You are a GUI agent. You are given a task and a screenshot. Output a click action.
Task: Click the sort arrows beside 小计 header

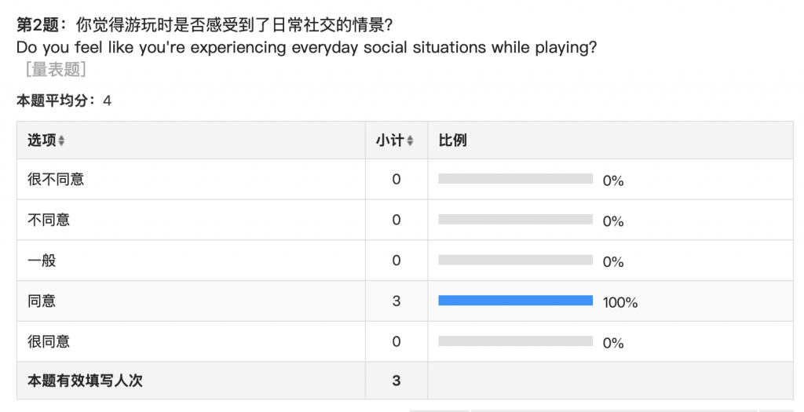410,141
